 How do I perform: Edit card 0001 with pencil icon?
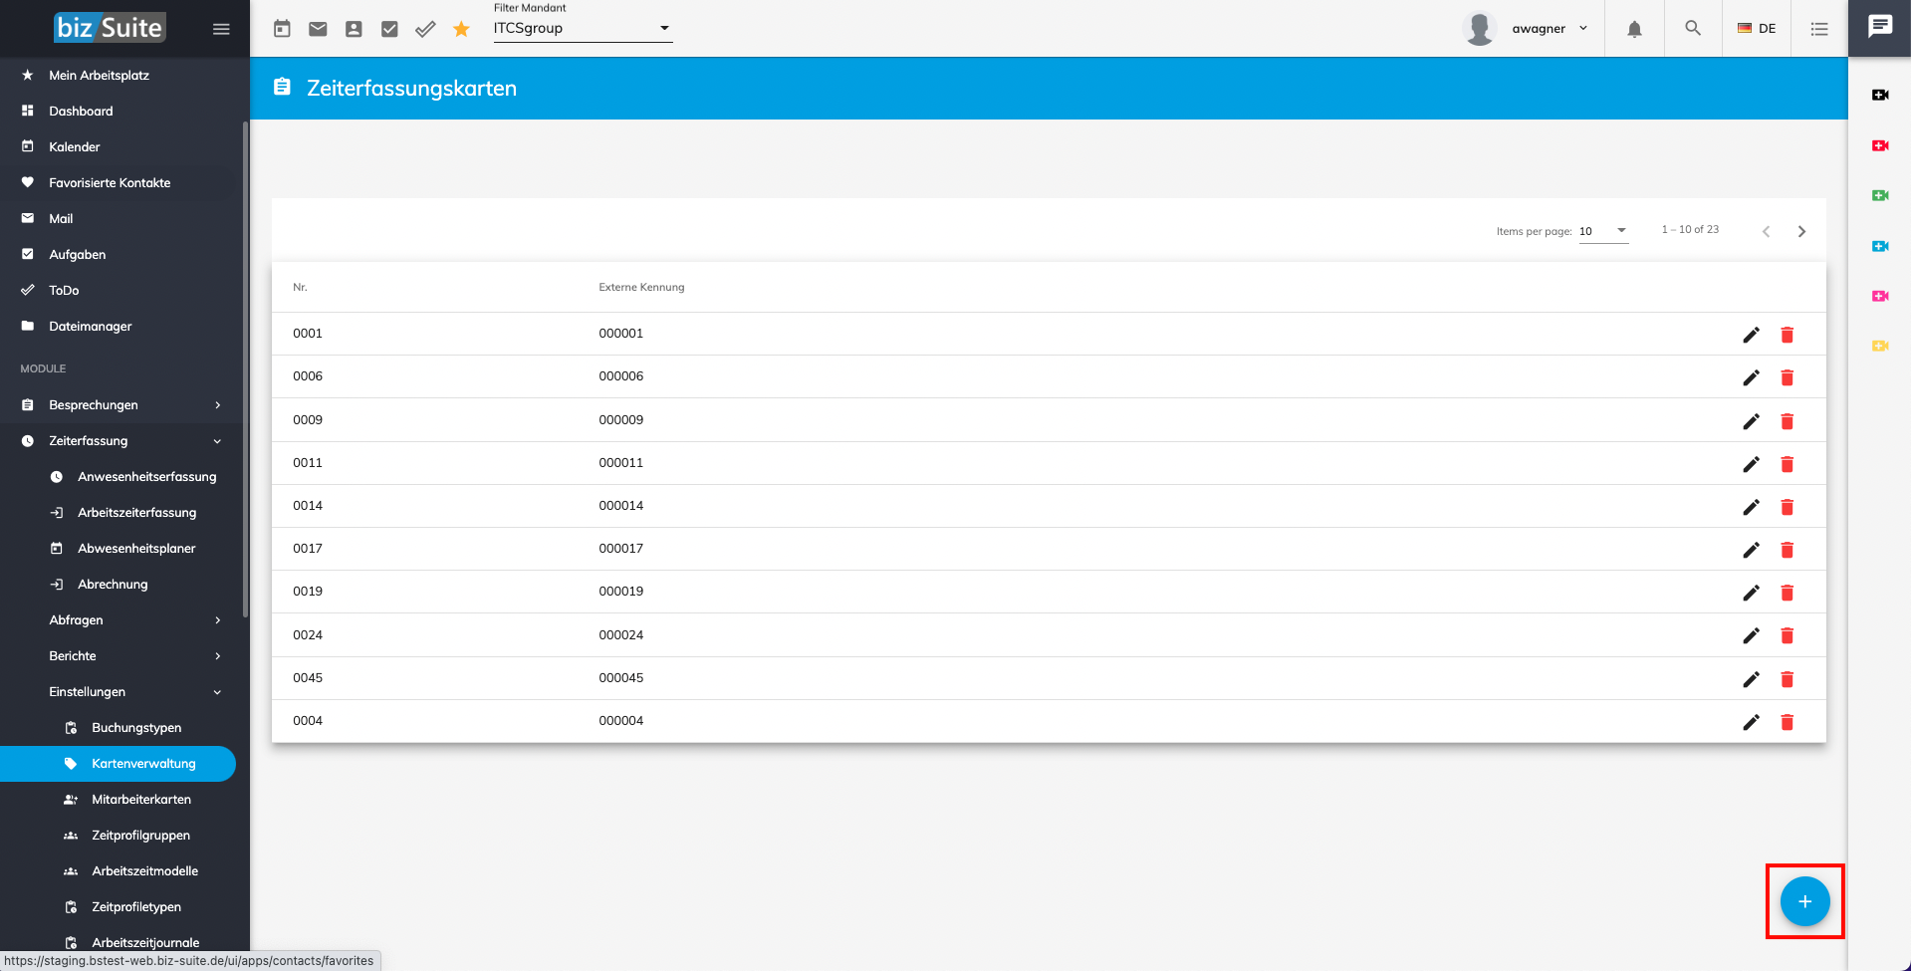click(1751, 335)
